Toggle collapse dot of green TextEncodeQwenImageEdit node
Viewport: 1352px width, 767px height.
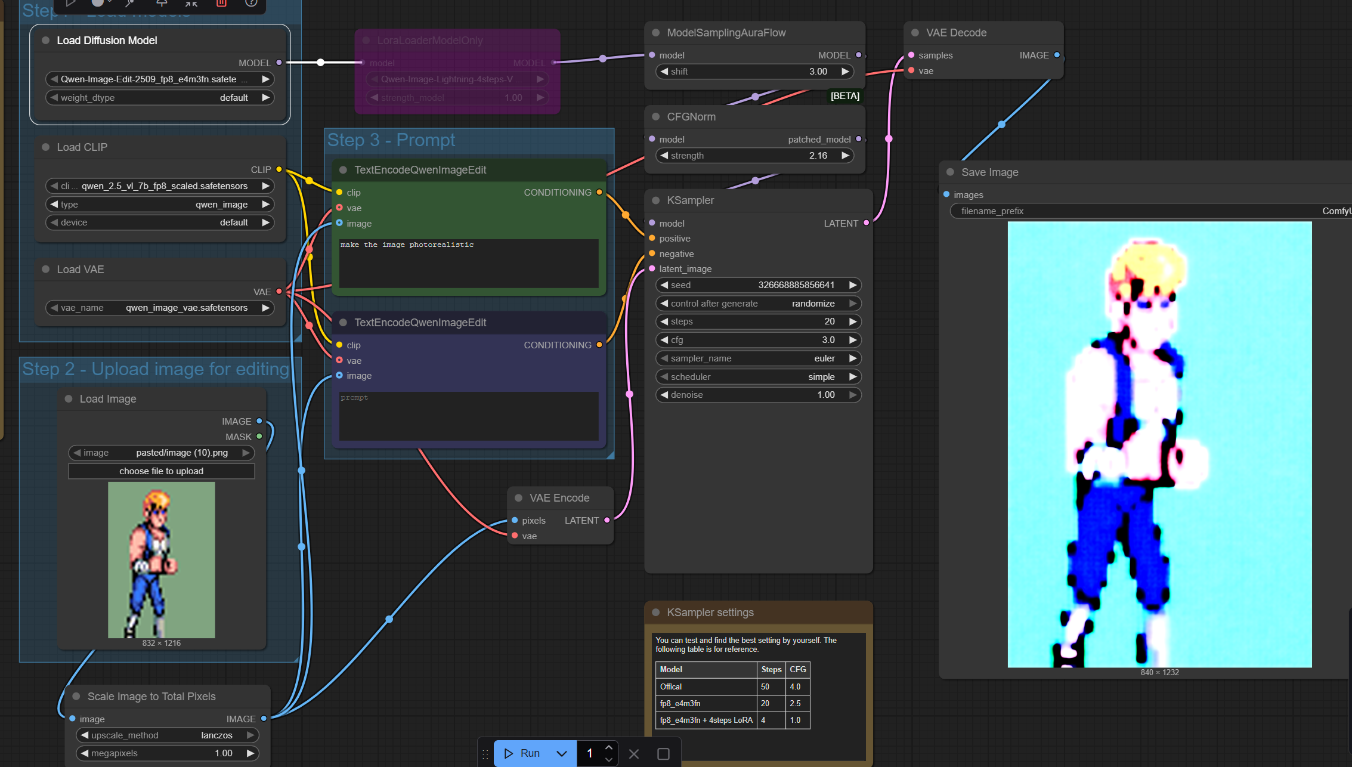343,170
